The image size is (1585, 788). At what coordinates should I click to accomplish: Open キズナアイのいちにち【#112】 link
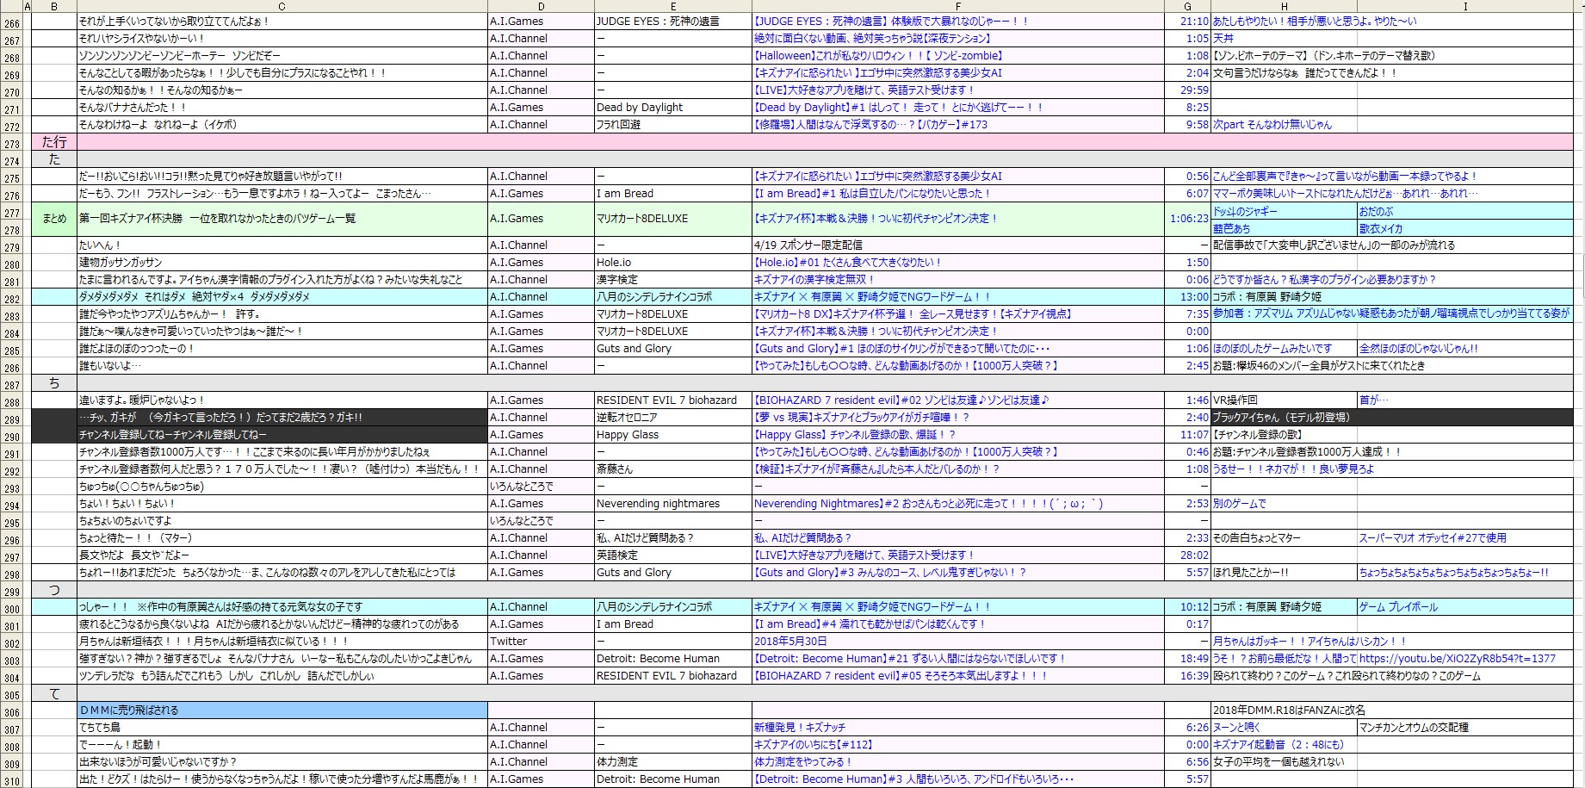click(x=813, y=744)
